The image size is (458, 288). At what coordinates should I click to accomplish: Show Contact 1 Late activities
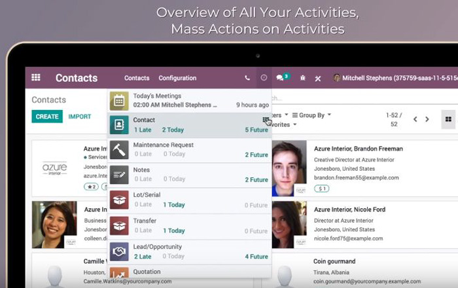coord(143,130)
